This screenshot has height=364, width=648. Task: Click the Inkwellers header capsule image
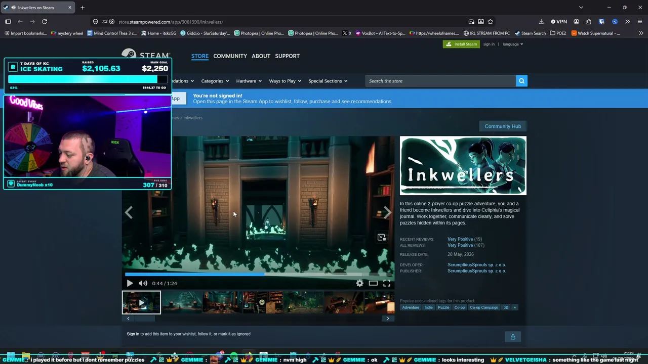(x=463, y=165)
